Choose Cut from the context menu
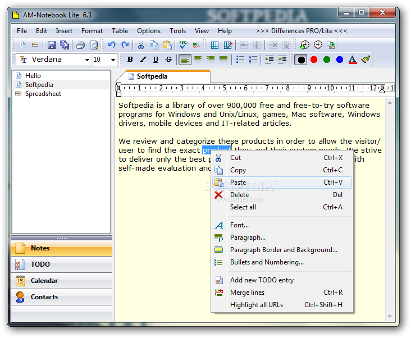411x338 pixels. point(282,158)
